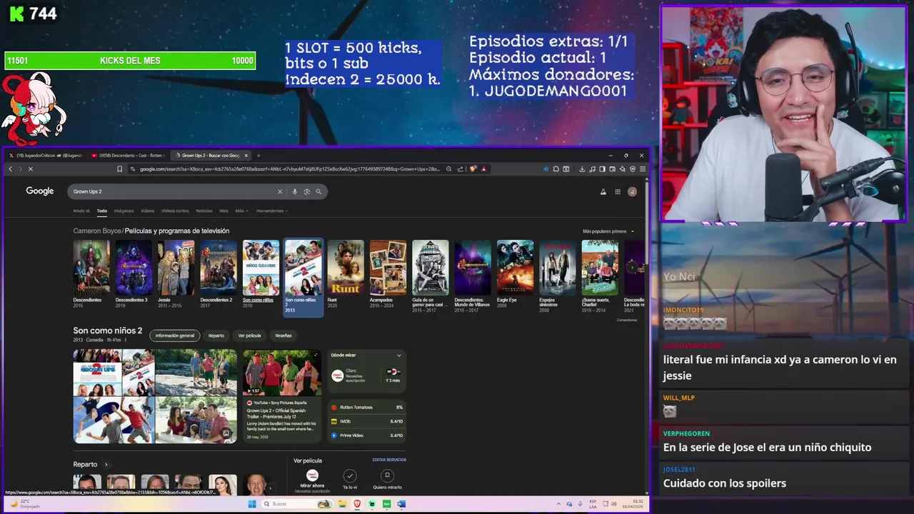Mark movie as watched with Ya lo vi
This screenshot has height=514, width=914.
point(349,479)
